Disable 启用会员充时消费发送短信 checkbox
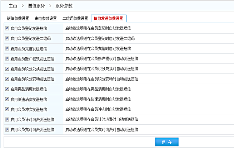The image size is (234, 148). tap(7, 129)
